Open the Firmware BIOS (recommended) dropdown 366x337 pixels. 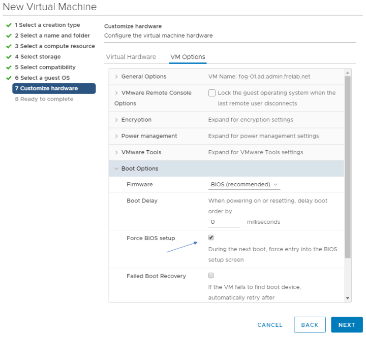(x=244, y=185)
